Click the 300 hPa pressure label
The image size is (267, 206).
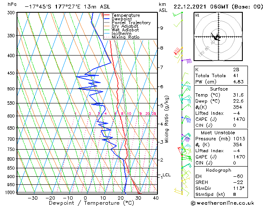(x=12, y=13)
